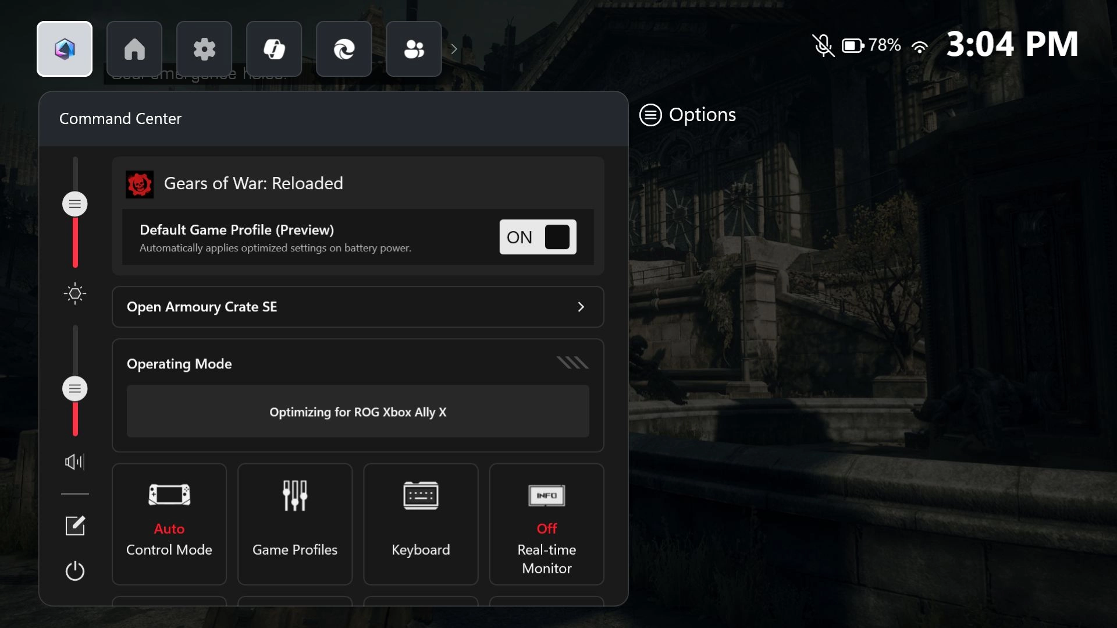This screenshot has height=628, width=1117.
Task: Expand Open Armoury Crate SE
Action: pos(358,307)
